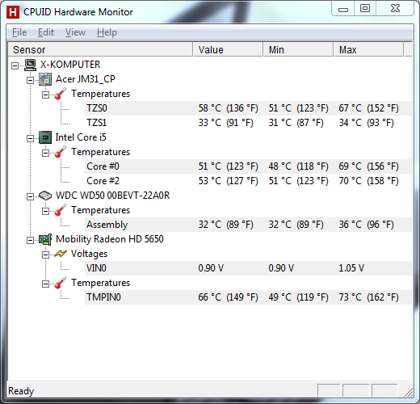The width and height of the screenshot is (420, 404).
Task: Select the Acer JM31_CP label
Action: [x=86, y=79]
